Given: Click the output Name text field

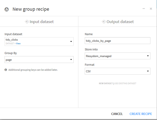Looking at the screenshot, I should [x=117, y=41].
